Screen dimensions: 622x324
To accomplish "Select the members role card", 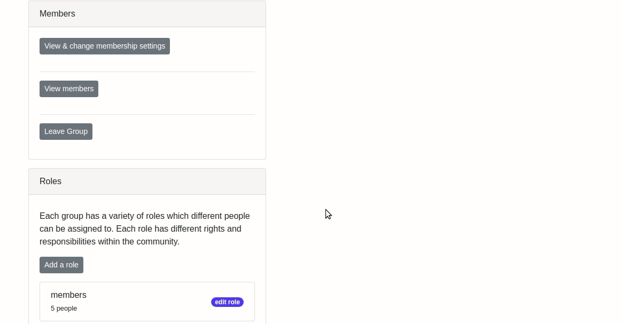I will coord(147,302).
